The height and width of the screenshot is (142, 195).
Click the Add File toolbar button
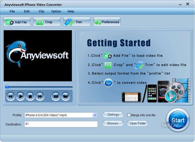17,22
